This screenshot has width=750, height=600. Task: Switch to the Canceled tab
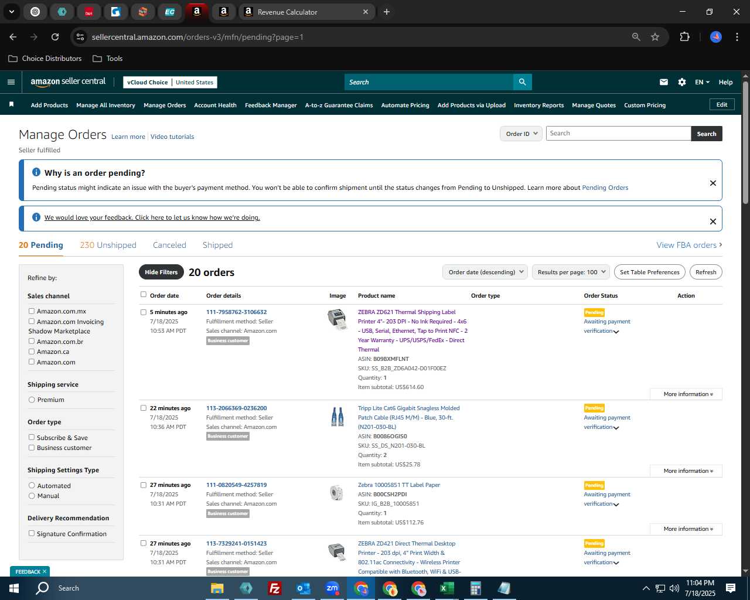169,245
